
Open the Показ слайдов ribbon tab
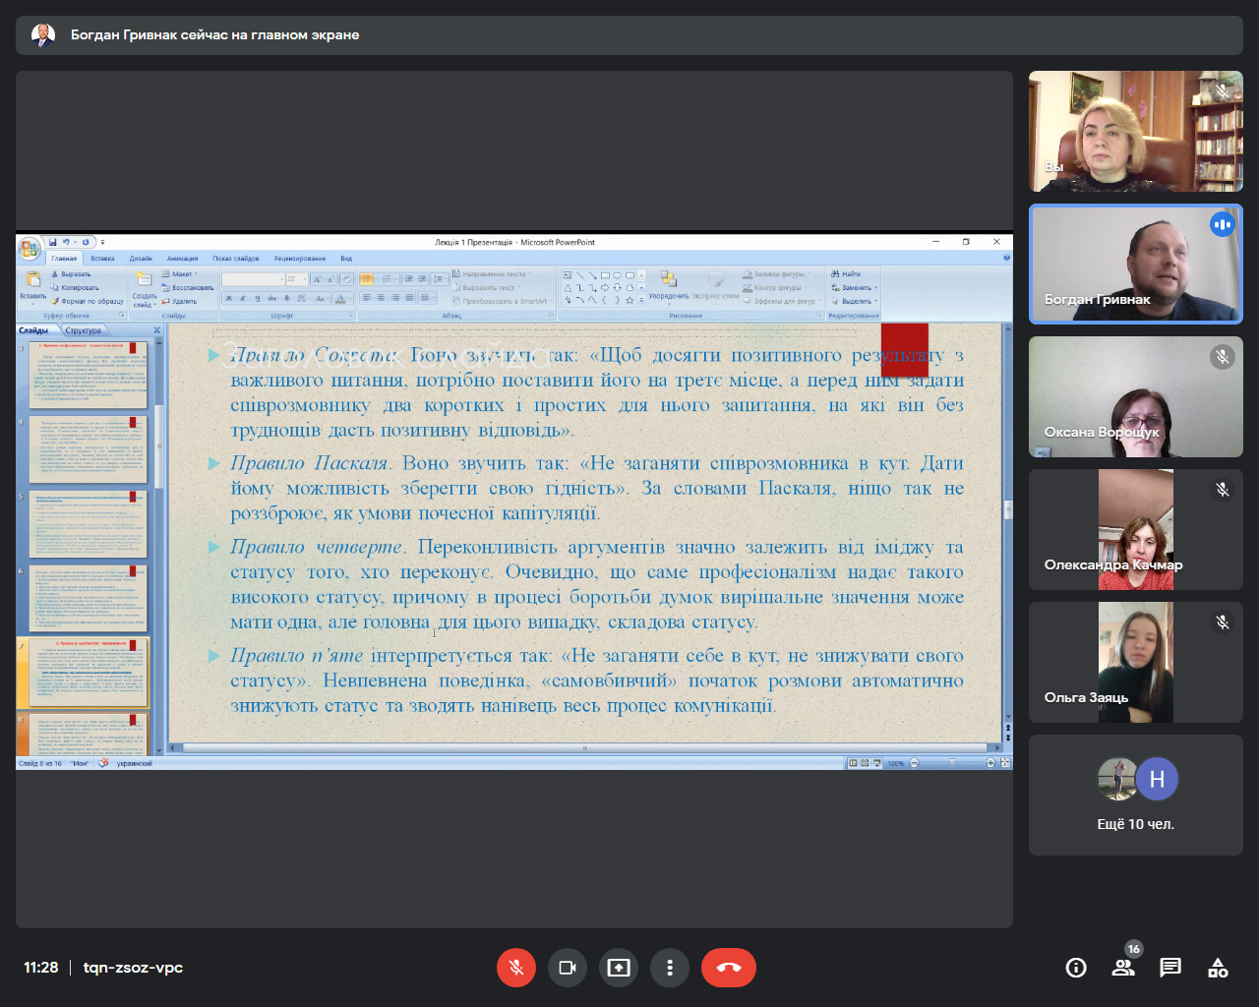235,259
